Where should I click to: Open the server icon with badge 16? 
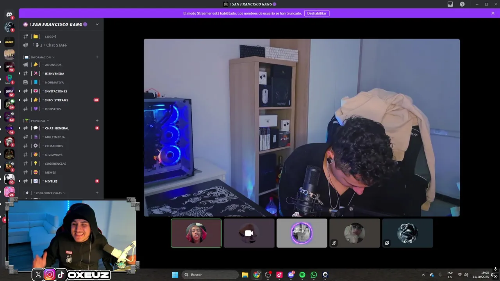9,129
